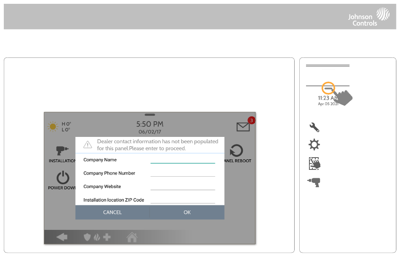Tap the sun weather icon

(x=53, y=126)
